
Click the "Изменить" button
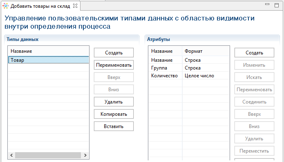(254, 65)
